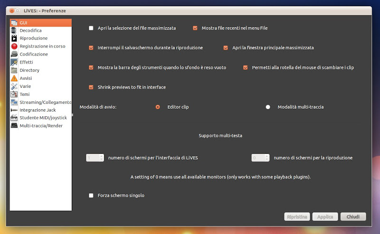Screen dimensions: 380x234
Task: Click the Codificazione icon
Action: 14,54
